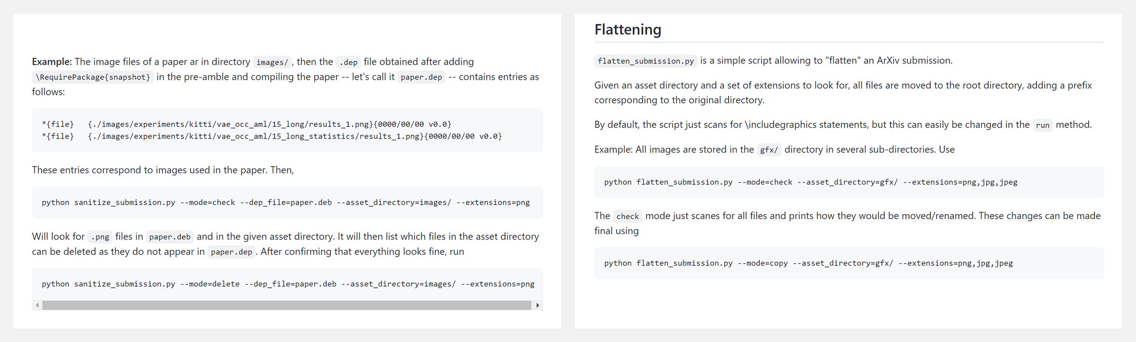The height and width of the screenshot is (342, 1136).
Task: Click the .png inline code label
Action: 100,237
